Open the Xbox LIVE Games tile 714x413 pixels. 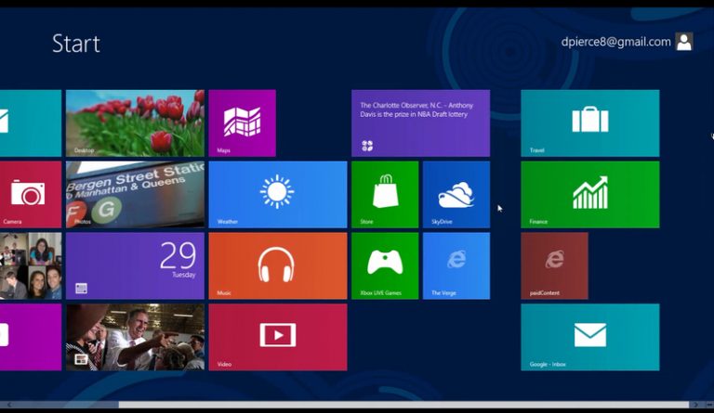pyautogui.click(x=385, y=265)
